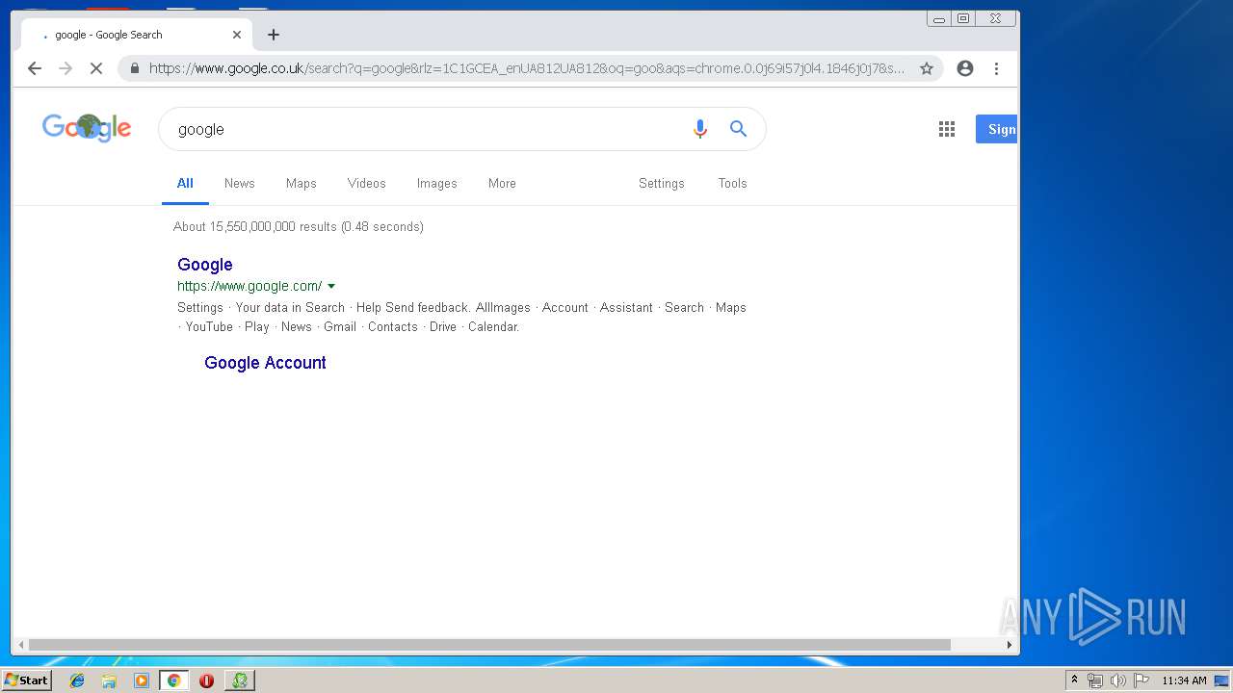This screenshot has height=693, width=1233.
Task: Click the address bar URL
Action: click(x=527, y=68)
